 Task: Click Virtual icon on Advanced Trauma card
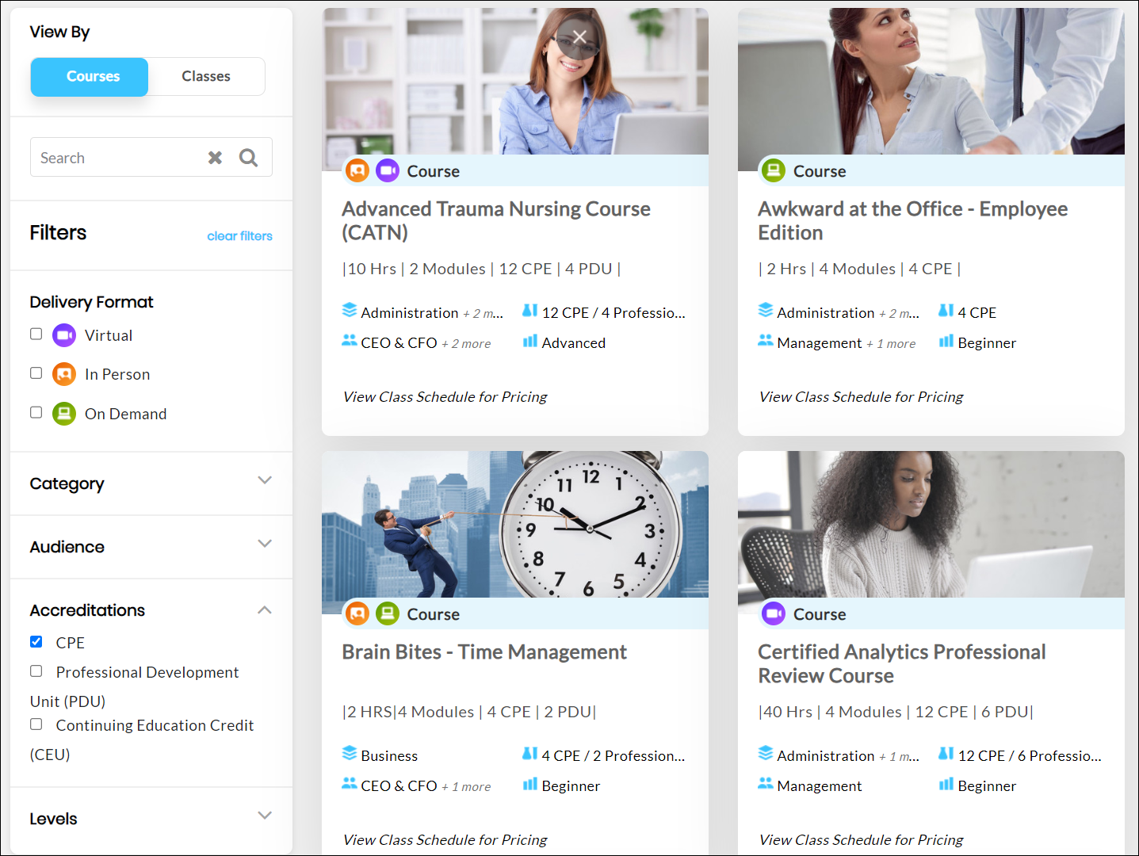coord(388,170)
